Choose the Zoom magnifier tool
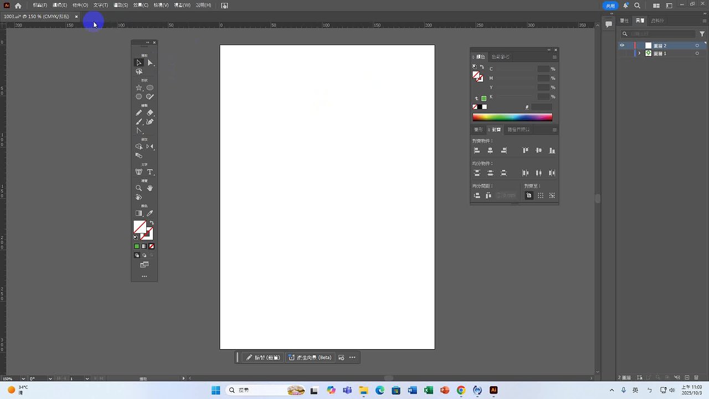 (x=139, y=188)
